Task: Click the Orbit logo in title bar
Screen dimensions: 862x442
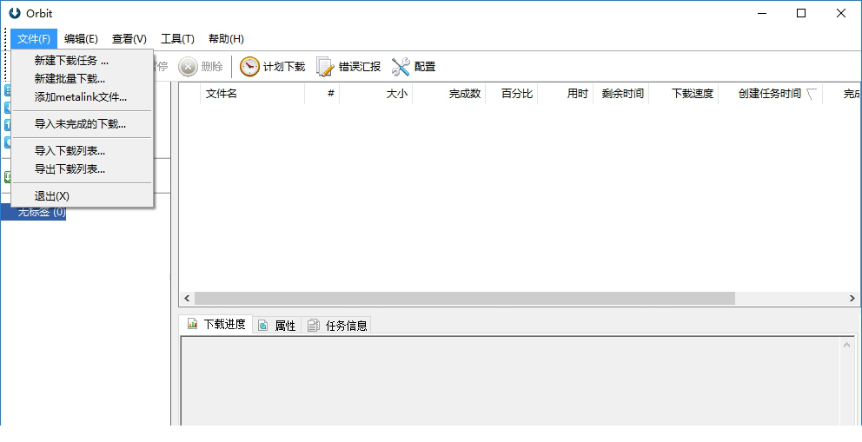Action: tap(15, 13)
